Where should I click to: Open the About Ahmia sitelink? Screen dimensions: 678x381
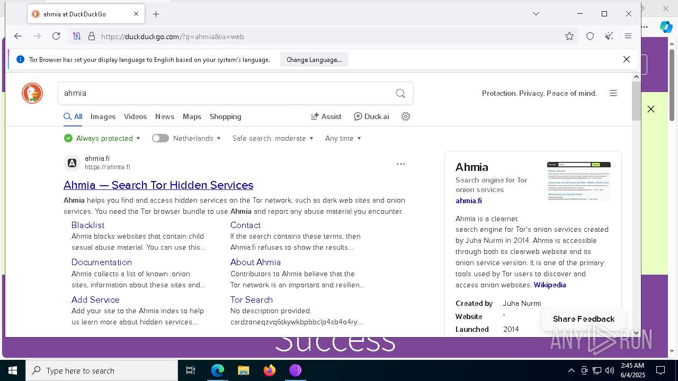255,262
